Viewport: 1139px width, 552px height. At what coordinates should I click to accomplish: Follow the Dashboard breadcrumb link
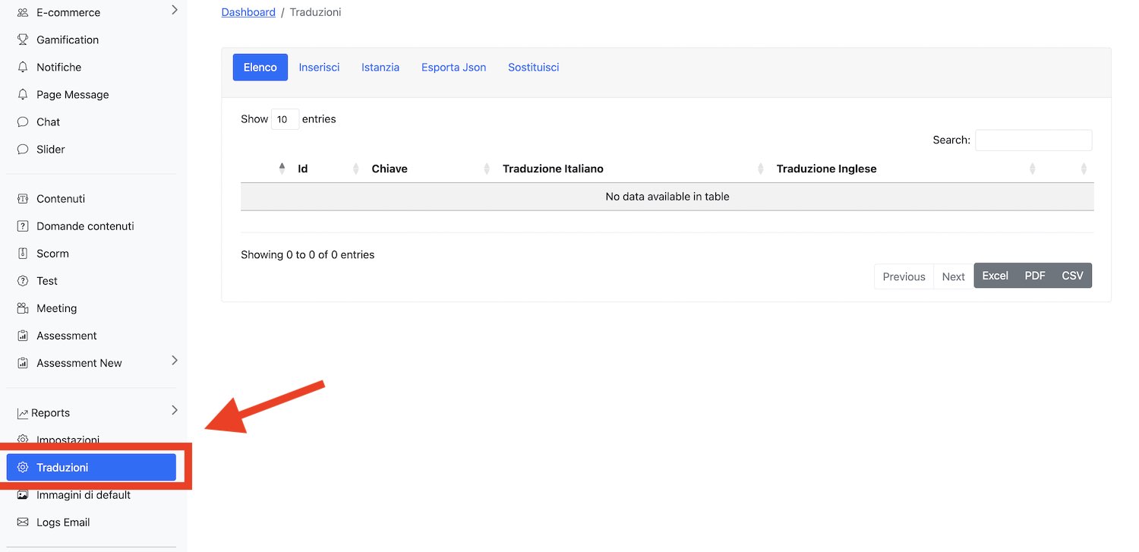click(248, 12)
